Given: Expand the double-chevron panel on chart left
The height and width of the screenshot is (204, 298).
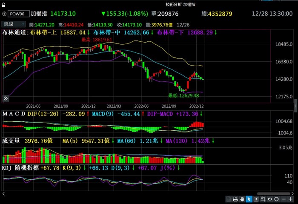Looking at the screenshot, I should pos(6,98).
